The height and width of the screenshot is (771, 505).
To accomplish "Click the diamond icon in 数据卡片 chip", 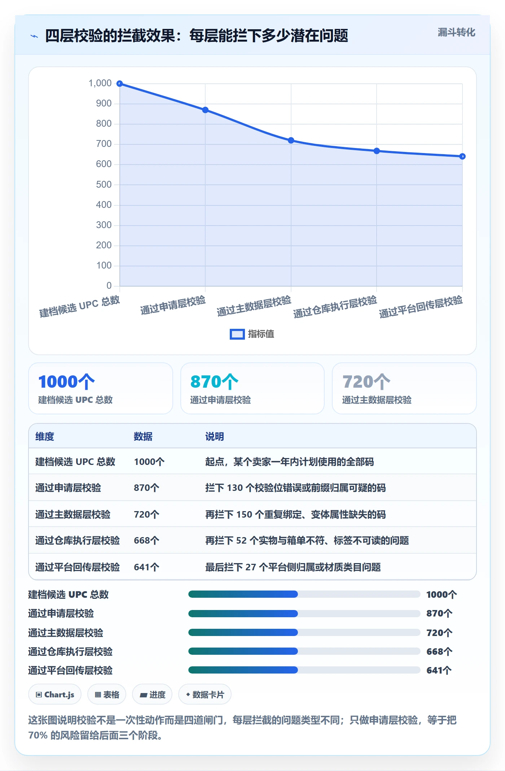I will [x=188, y=694].
